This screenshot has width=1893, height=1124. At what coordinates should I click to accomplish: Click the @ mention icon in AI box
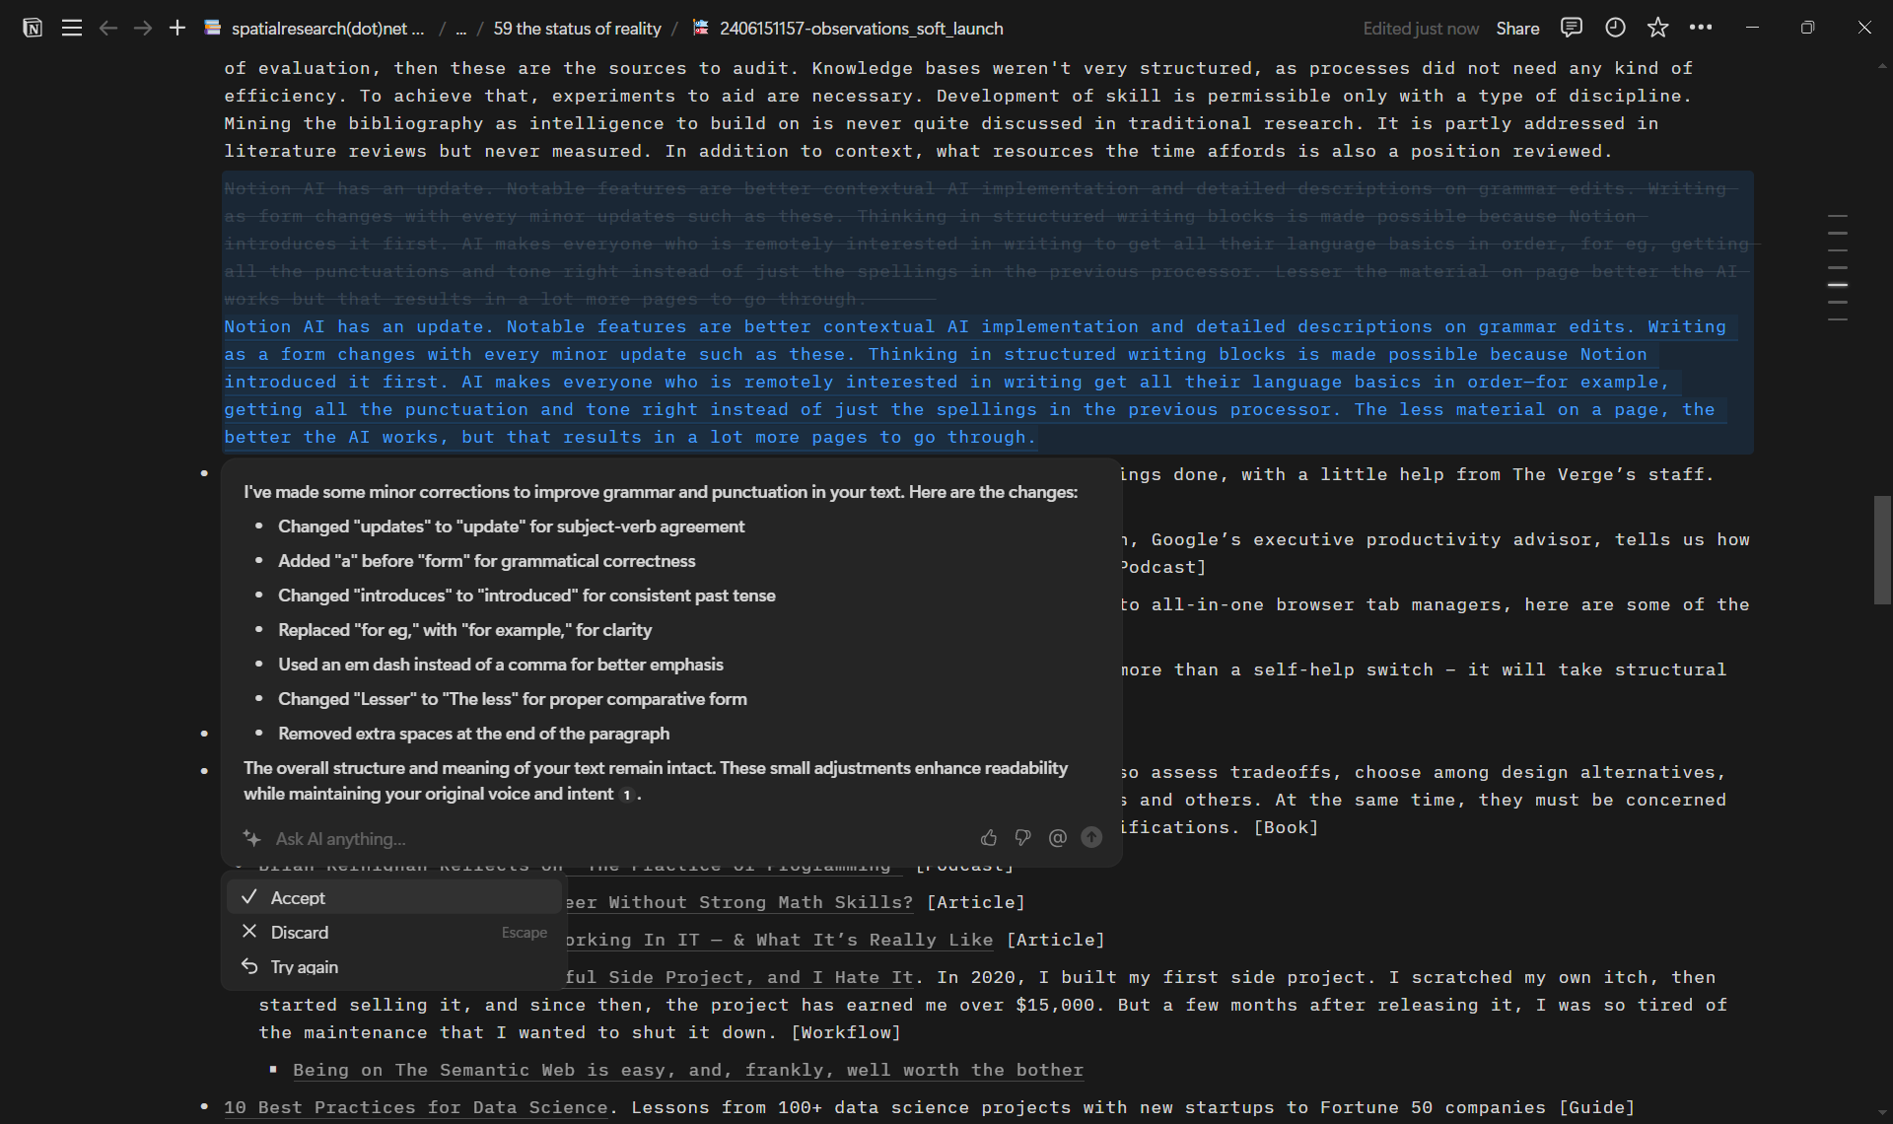click(1058, 838)
